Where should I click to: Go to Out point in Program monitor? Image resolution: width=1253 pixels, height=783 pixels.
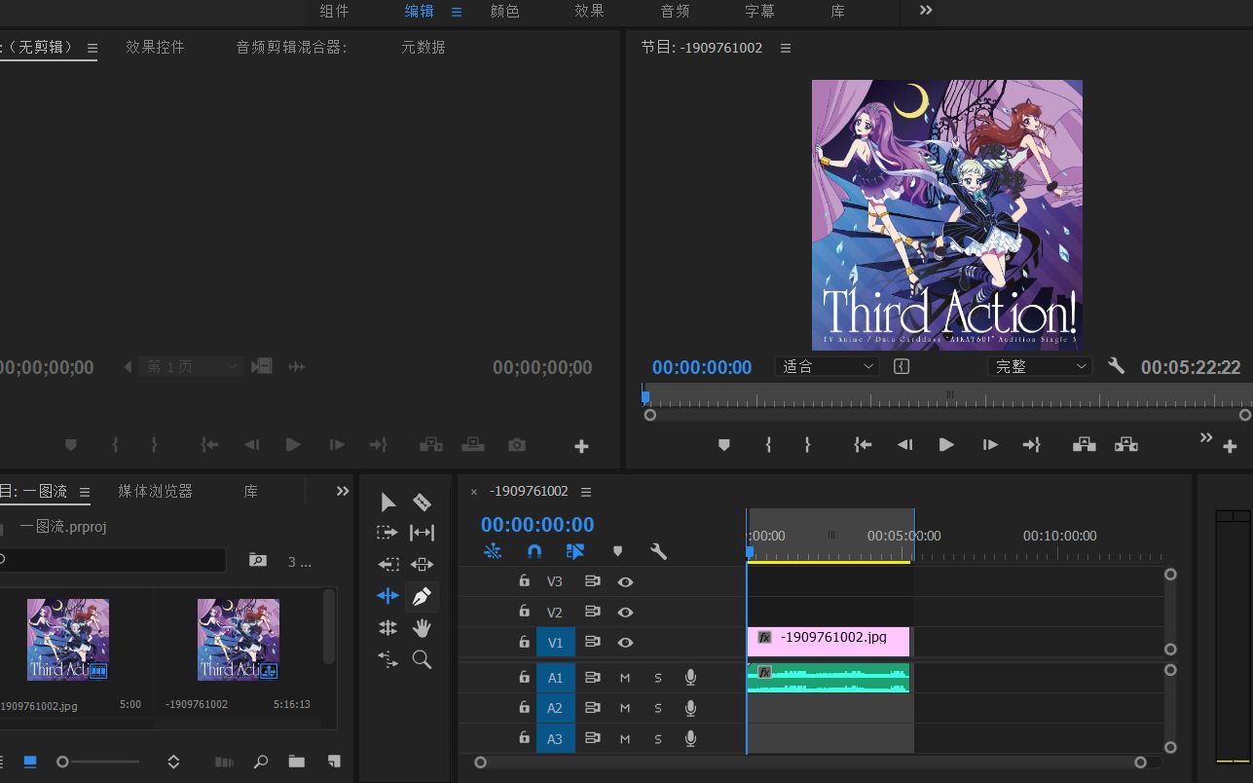coord(1032,445)
